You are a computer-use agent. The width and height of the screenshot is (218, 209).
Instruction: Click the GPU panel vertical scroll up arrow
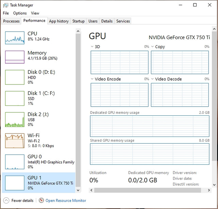pos(214,29)
